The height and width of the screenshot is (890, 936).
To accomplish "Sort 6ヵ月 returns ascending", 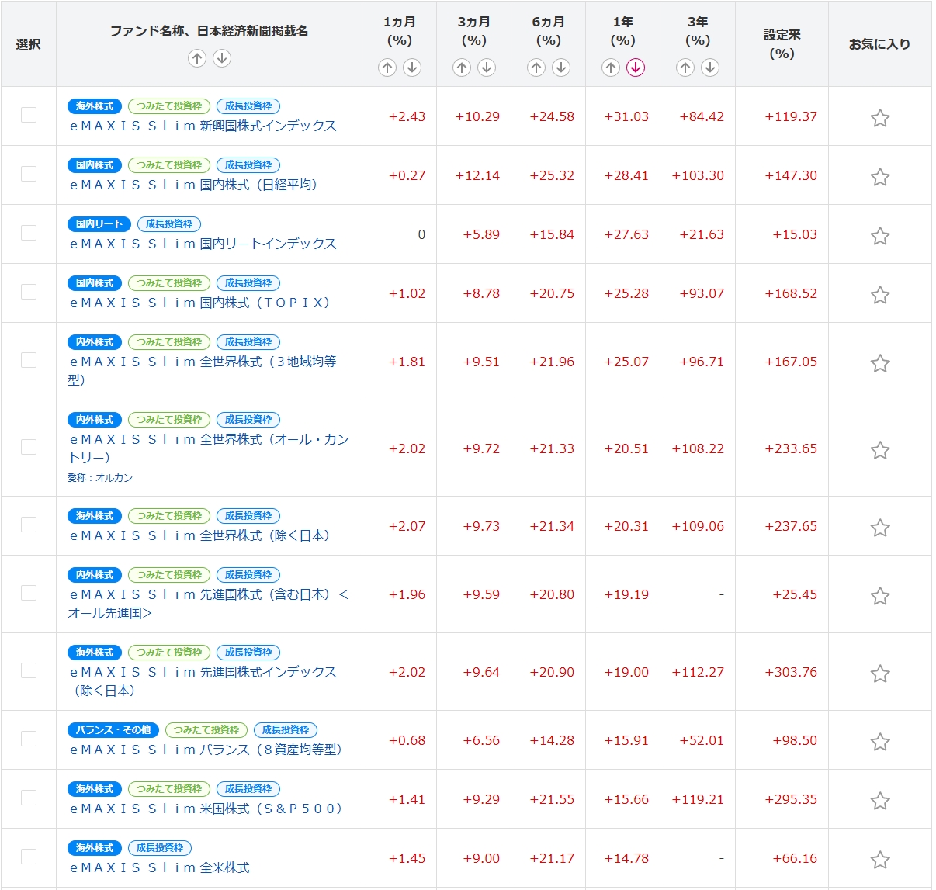I will point(536,68).
